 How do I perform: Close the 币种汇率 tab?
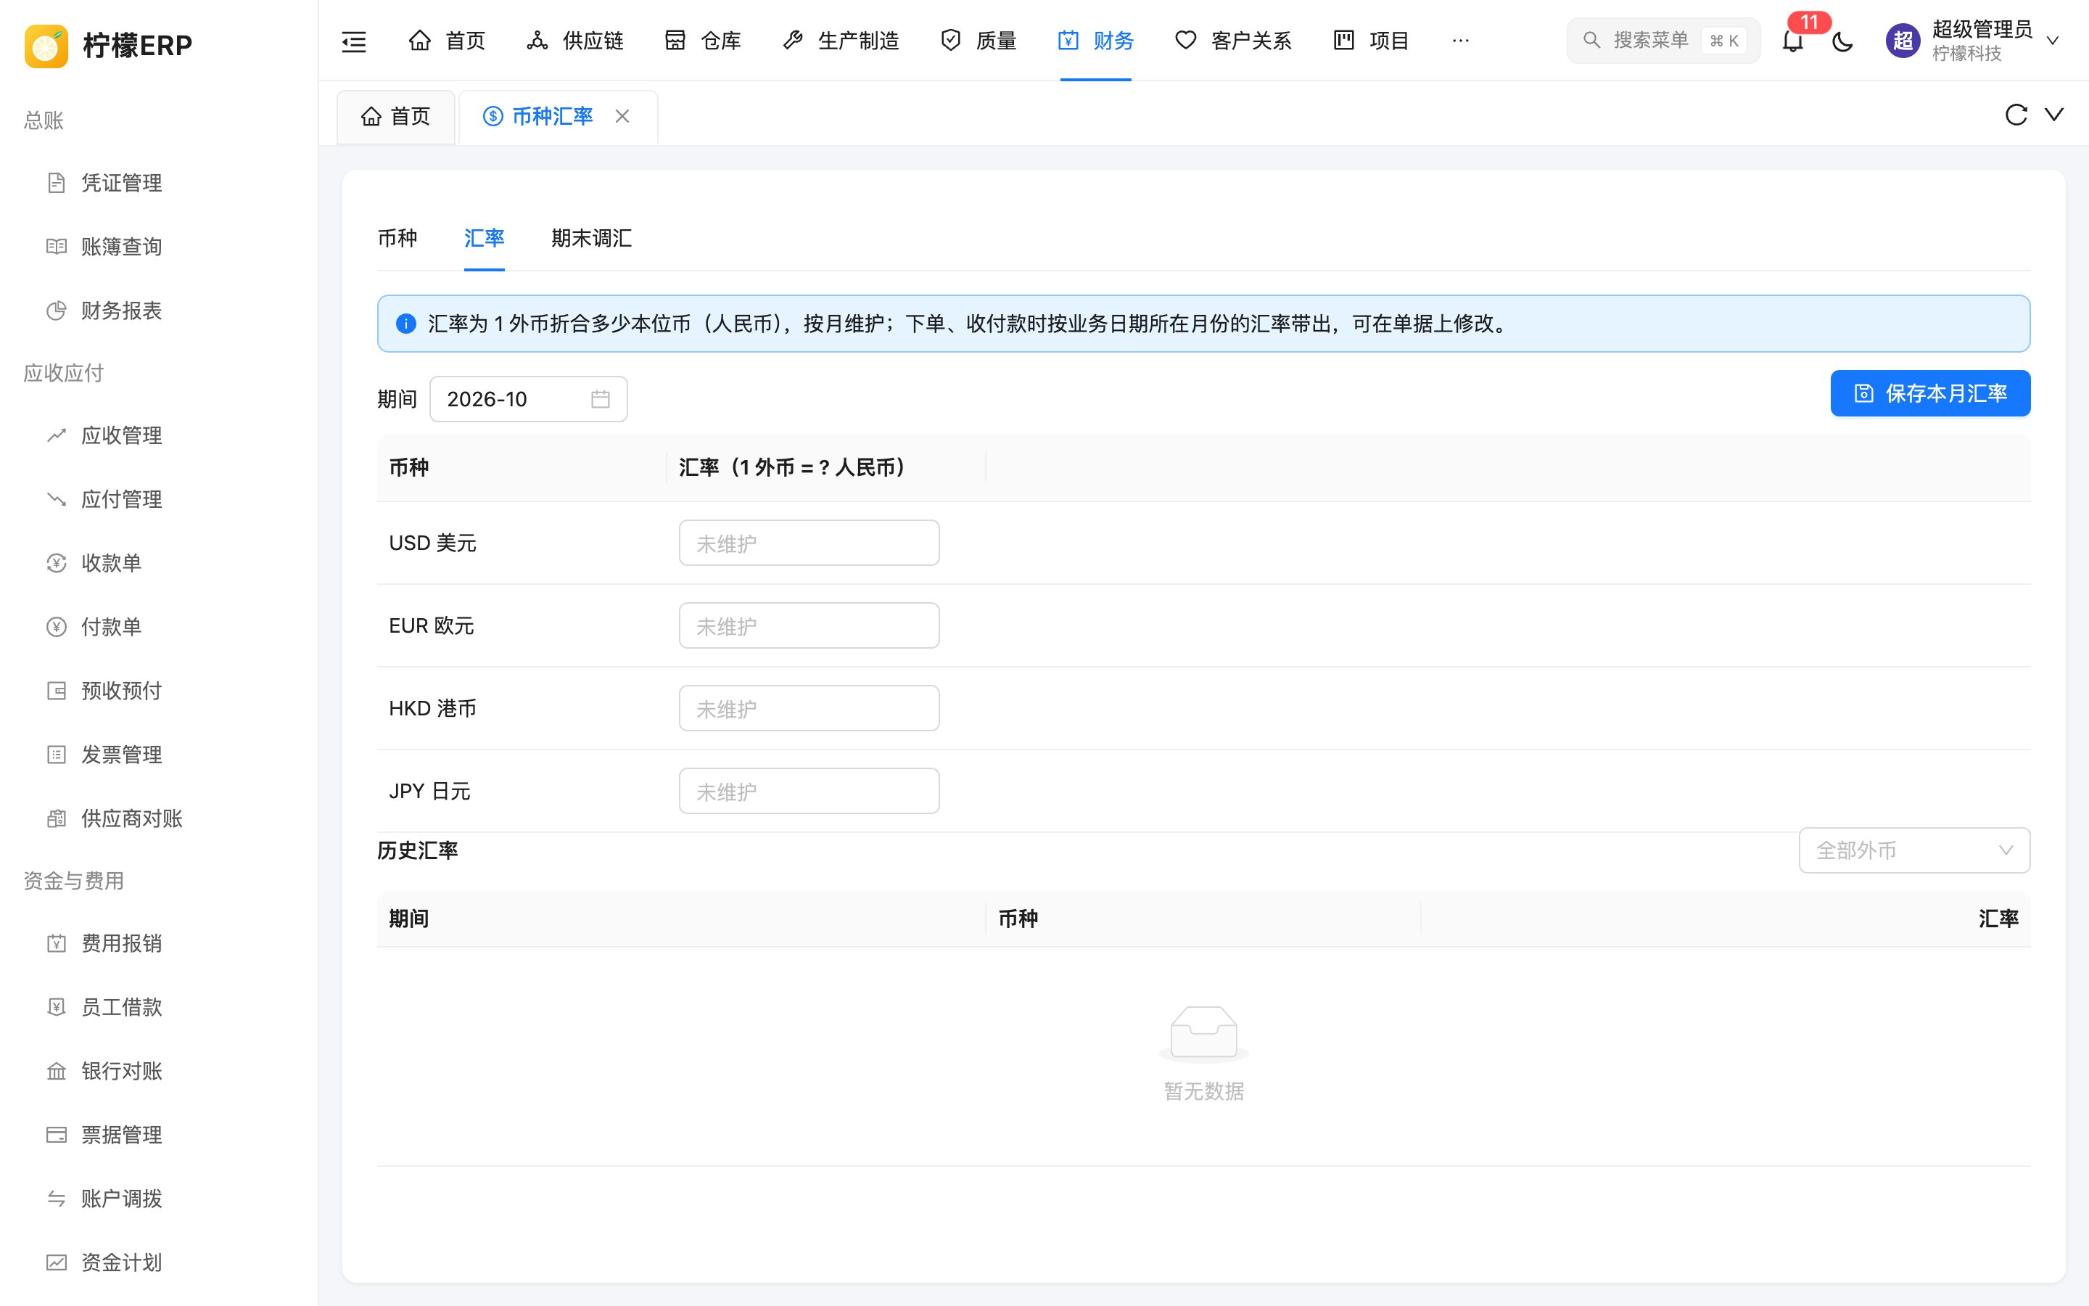pos(622,116)
